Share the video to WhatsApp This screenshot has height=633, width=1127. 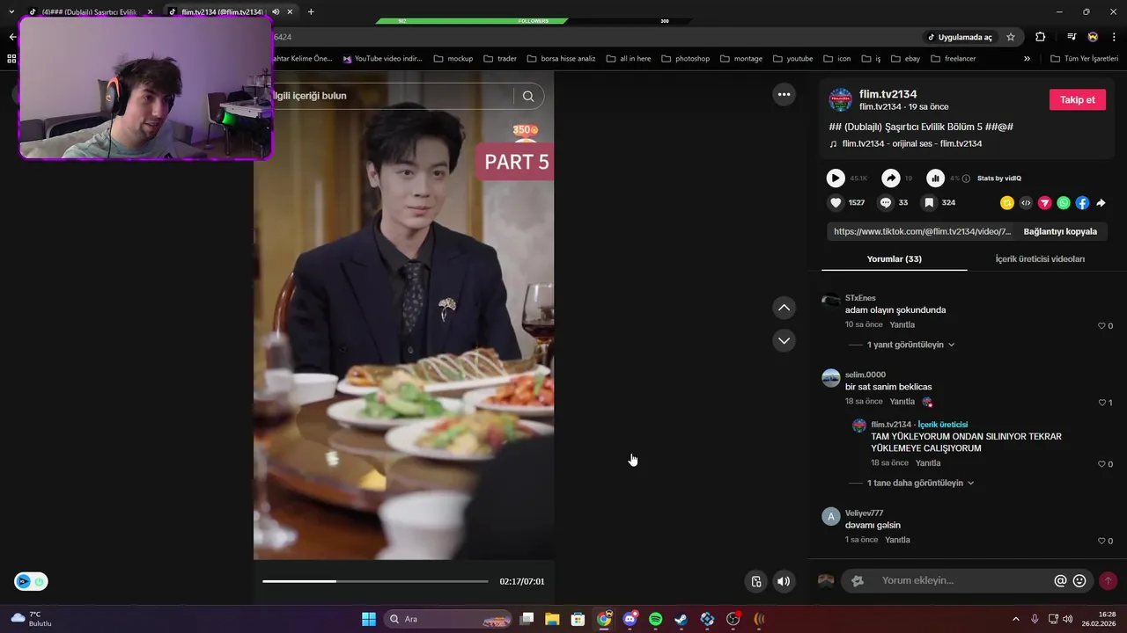tap(1064, 203)
